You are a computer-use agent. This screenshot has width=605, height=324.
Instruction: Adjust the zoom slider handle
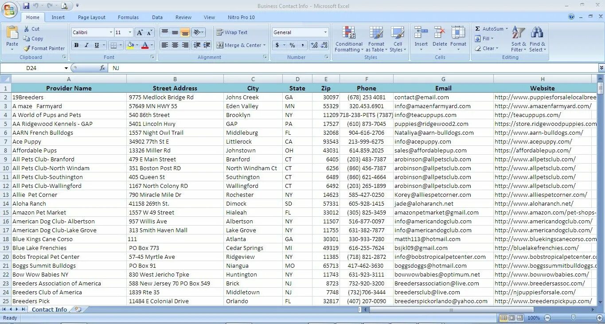pos(573,318)
